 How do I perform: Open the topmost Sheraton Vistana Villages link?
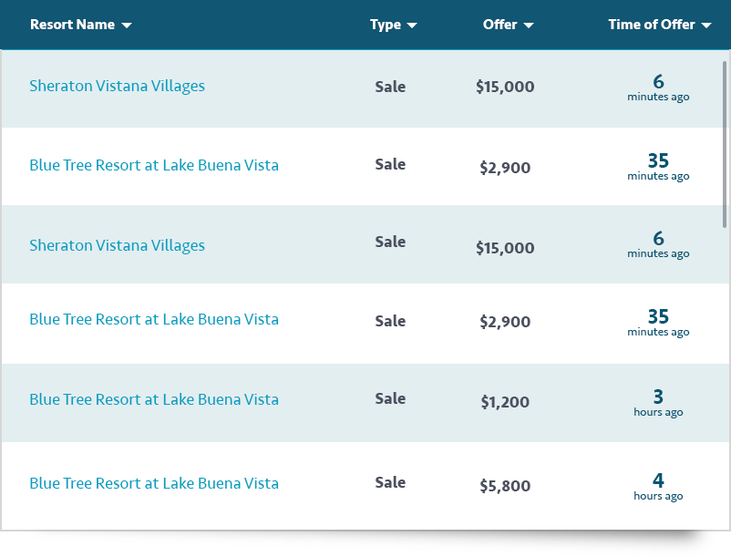tap(117, 86)
